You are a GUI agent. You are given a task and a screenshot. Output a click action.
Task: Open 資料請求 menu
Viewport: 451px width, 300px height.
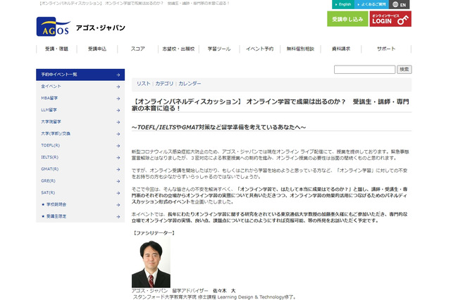341,49
